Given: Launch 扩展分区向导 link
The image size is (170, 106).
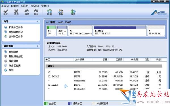Looking at the screenshot, I should (16, 27).
